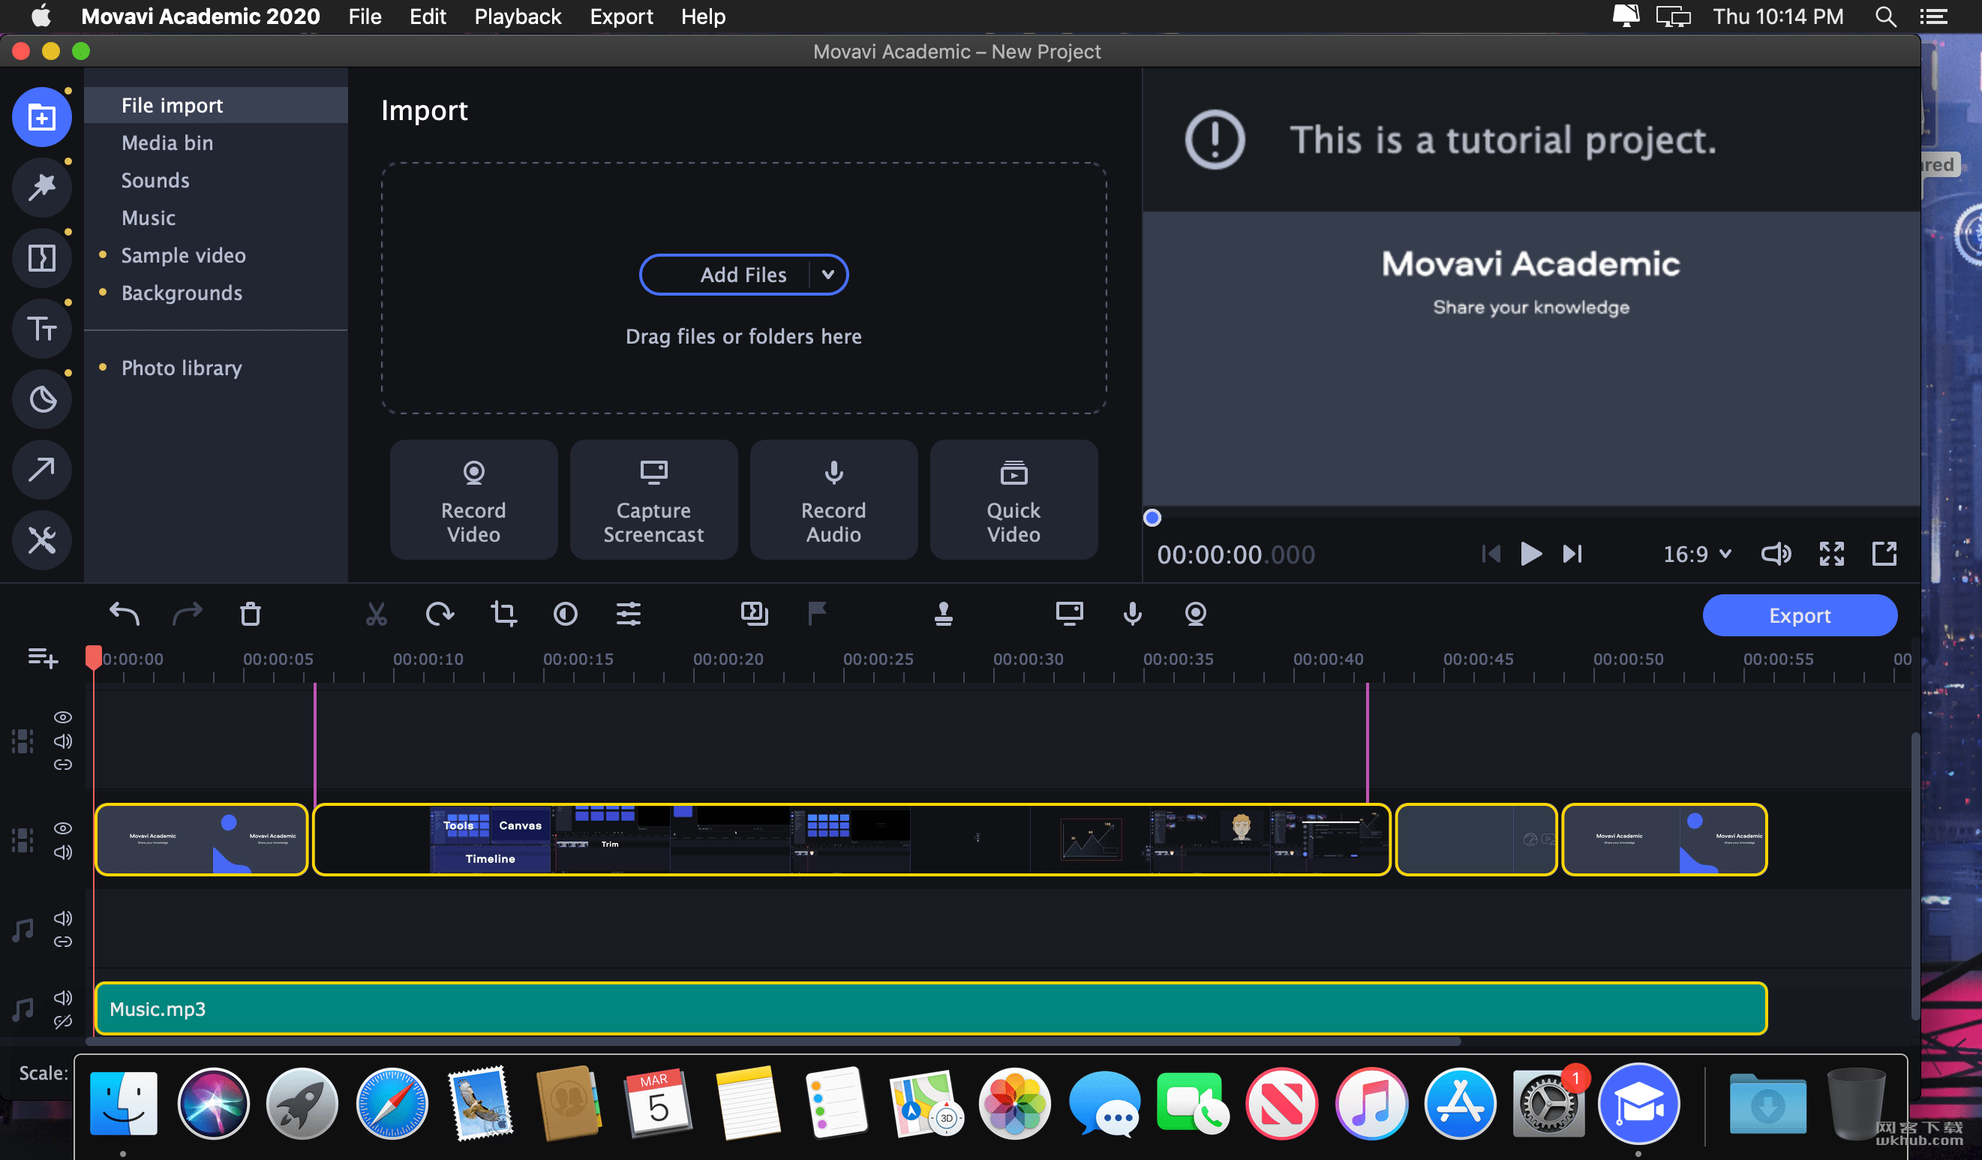Skip to next frame in preview
The width and height of the screenshot is (1982, 1160).
click(1572, 554)
